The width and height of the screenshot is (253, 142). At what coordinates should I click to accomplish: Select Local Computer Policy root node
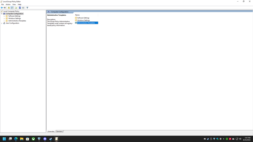coord(11,11)
